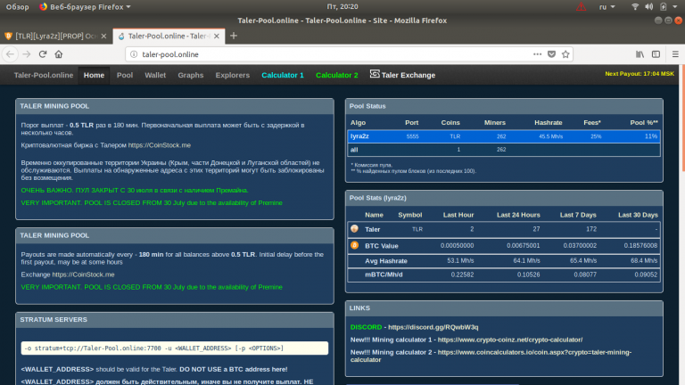This screenshot has width=685, height=385.
Task: Toggle the sidebar icon in toolbar
Action: [x=656, y=54]
